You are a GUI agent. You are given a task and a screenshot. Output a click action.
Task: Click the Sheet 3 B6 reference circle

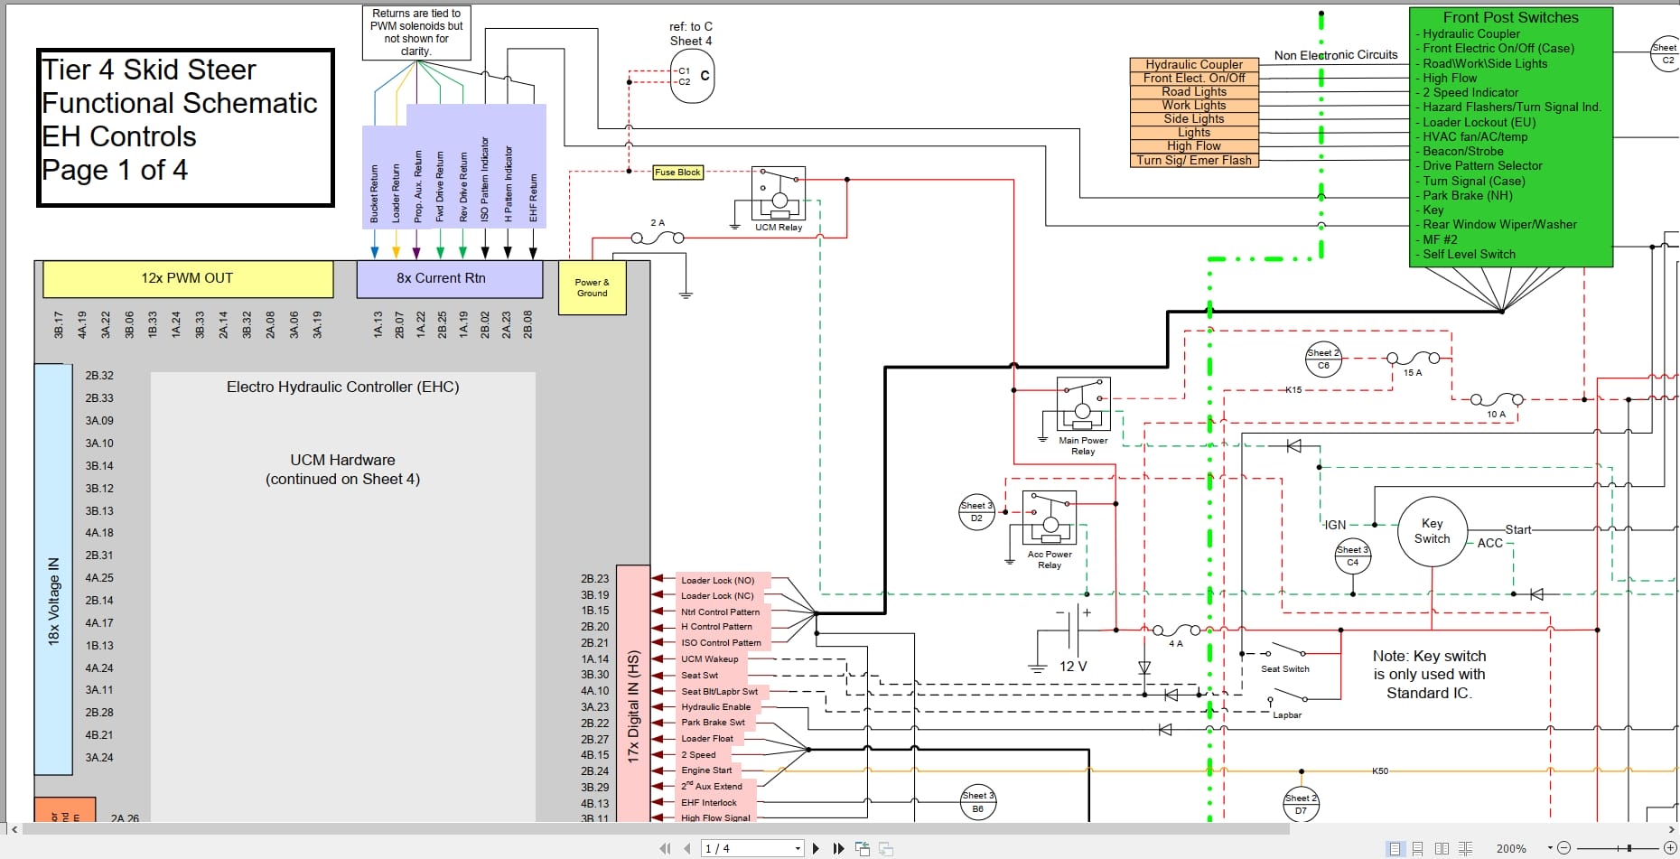coord(977,802)
